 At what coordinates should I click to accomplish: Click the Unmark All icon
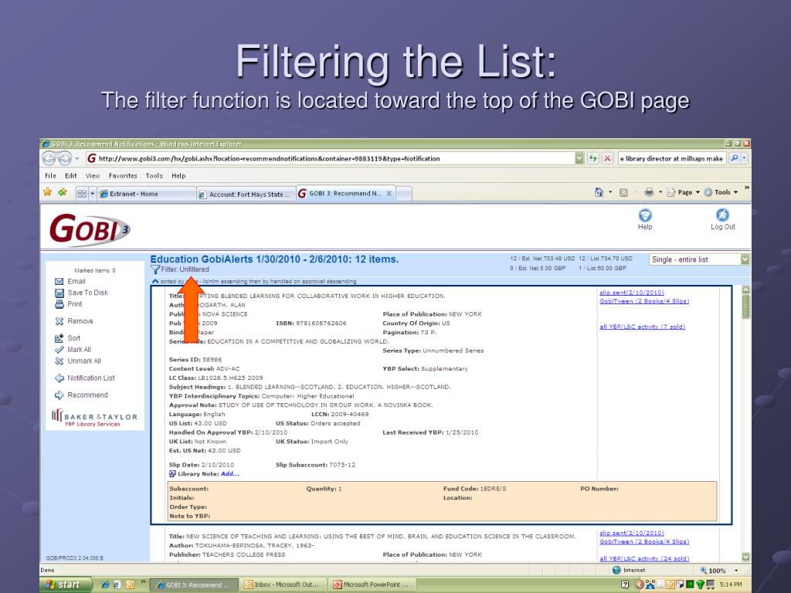pyautogui.click(x=59, y=361)
